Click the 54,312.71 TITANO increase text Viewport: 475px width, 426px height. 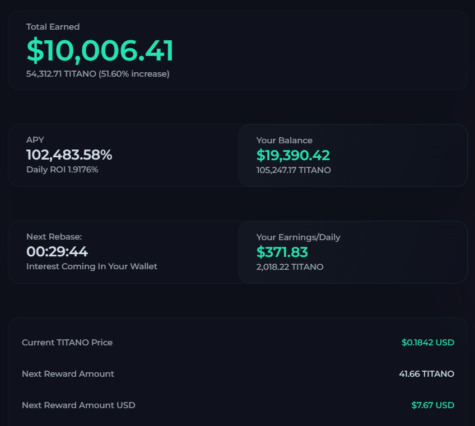97,74
